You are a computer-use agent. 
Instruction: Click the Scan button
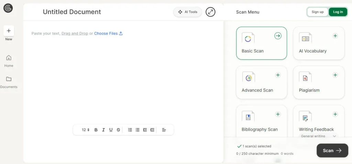[332, 151]
